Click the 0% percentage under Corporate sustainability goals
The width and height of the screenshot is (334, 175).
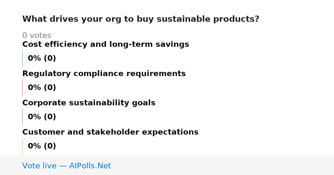[x=35, y=117]
